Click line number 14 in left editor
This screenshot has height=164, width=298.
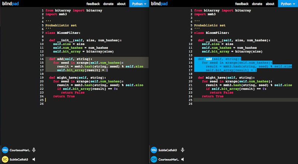click(x=42, y=59)
